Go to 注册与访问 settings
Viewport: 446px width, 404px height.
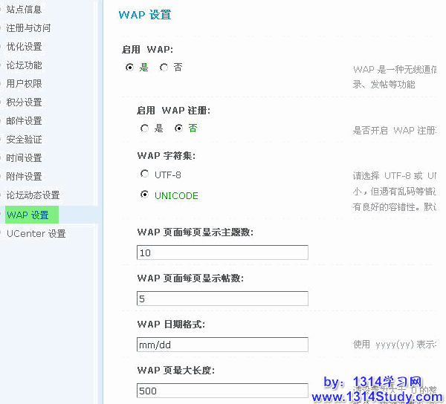[x=28, y=28]
